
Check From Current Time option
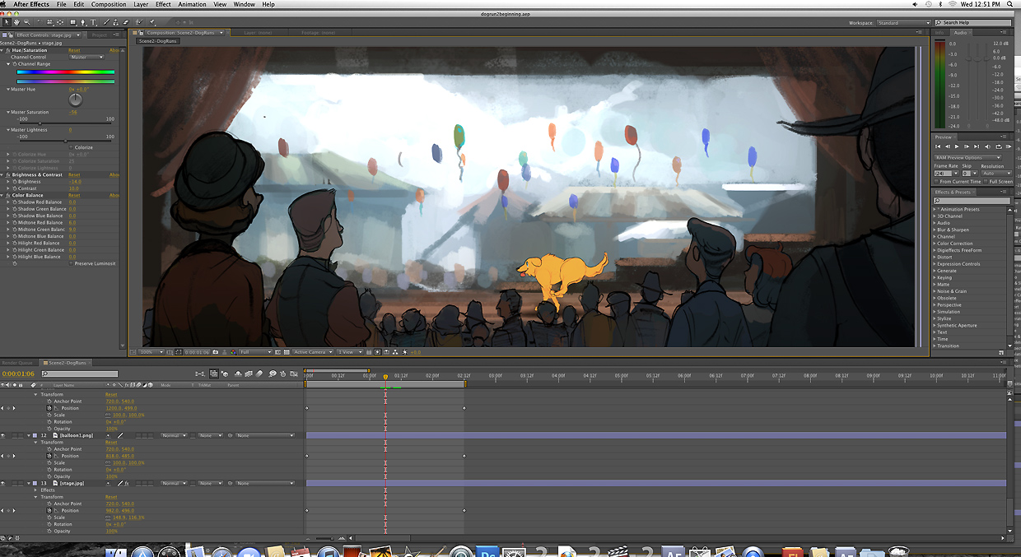point(936,182)
